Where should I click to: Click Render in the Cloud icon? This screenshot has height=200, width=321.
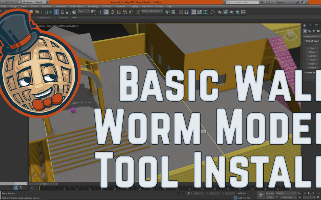[237, 12]
